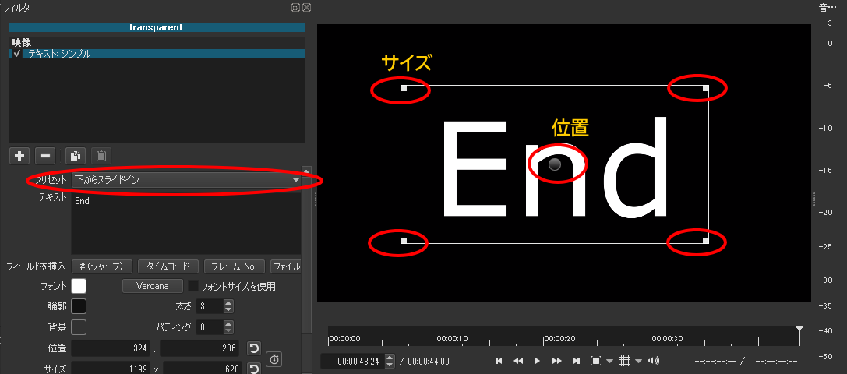
Task: Insert the タイムコード field
Action: [x=169, y=266]
